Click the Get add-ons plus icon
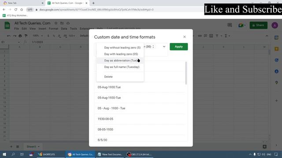This screenshot has height=158, width=282. [276, 101]
